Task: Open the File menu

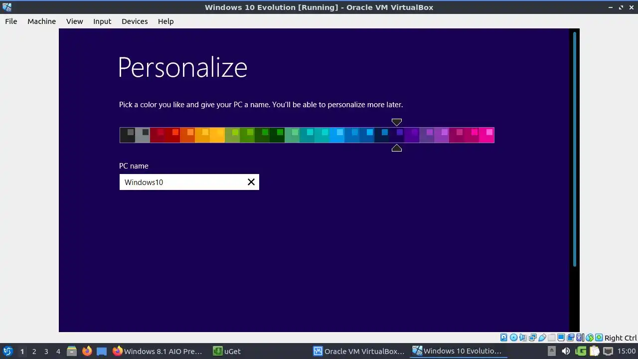Action: [x=11, y=21]
